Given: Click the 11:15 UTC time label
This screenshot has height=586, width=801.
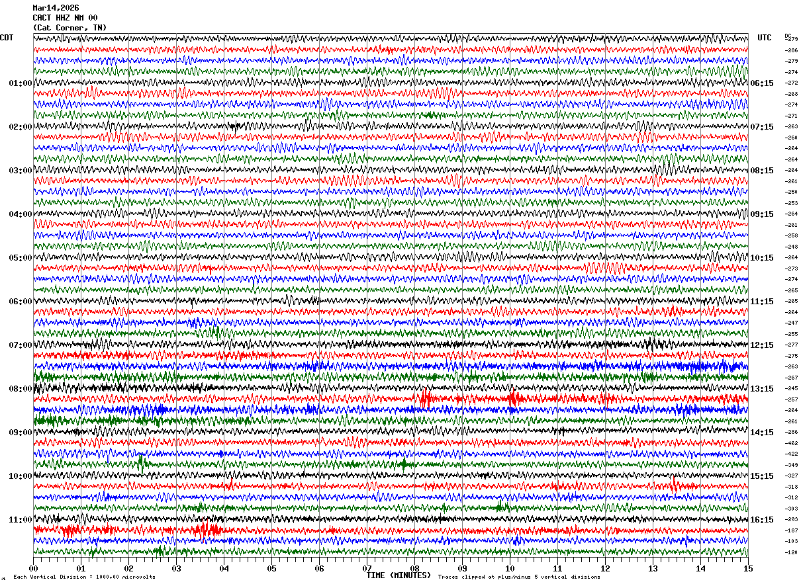Looking at the screenshot, I should coord(762,302).
